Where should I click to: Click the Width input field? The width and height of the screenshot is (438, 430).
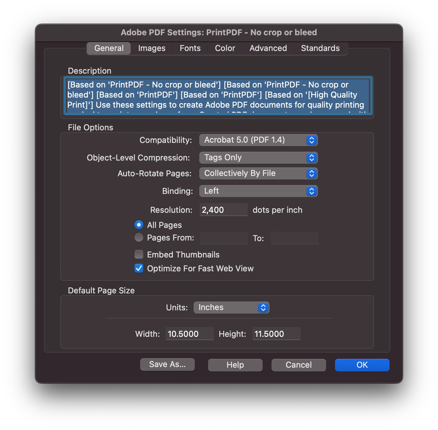[189, 334]
